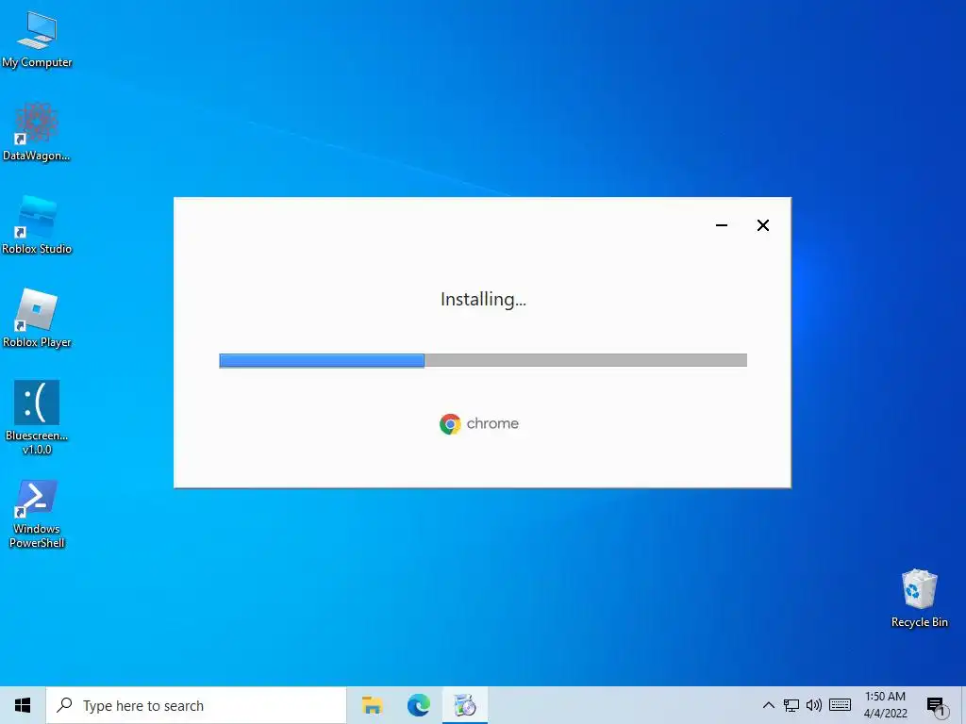Viewport: 966px width, 724px height.
Task: Open the notification center icon
Action: (x=937, y=707)
